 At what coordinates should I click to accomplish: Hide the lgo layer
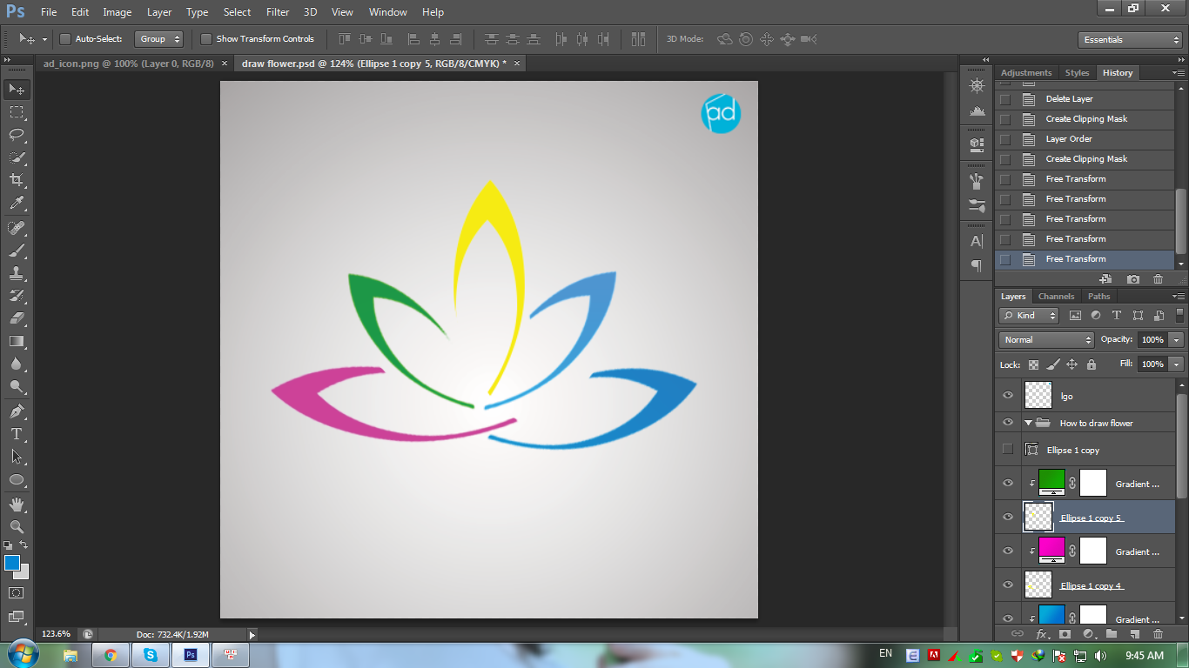[1007, 395]
